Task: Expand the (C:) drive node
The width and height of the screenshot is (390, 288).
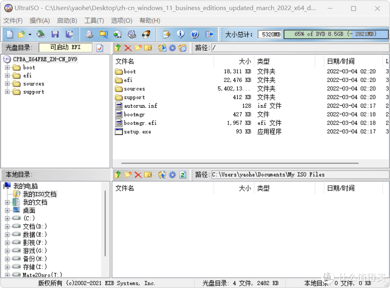Action: point(7,219)
